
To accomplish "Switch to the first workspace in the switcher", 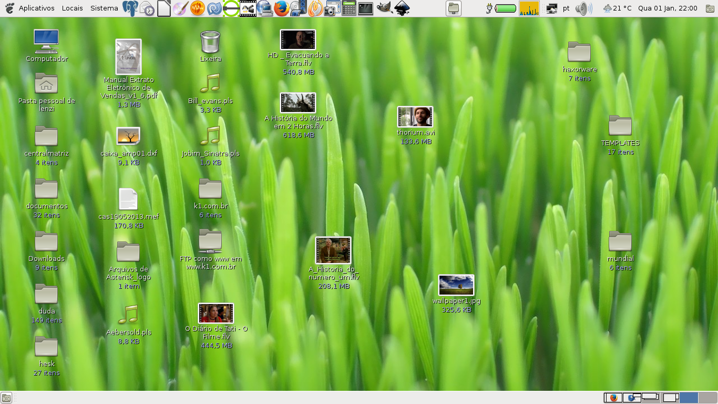I will pos(613,398).
